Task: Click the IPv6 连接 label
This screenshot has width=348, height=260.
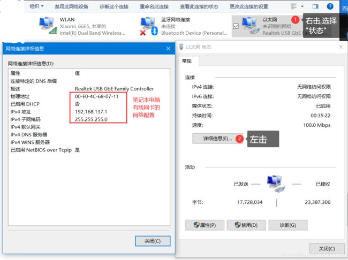Action: tap(203, 96)
